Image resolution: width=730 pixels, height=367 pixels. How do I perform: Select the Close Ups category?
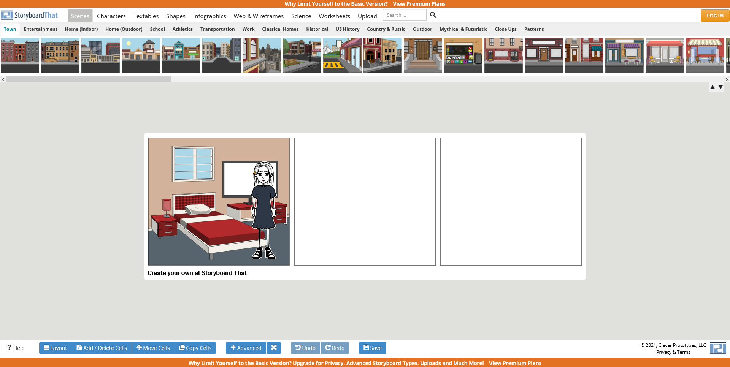pyautogui.click(x=506, y=29)
